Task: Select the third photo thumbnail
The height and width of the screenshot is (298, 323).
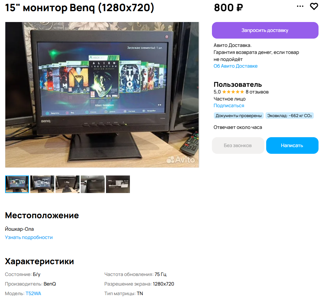Action: click(x=67, y=184)
